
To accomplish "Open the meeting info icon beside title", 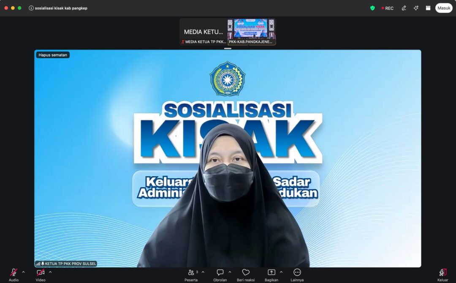I will (31, 8).
